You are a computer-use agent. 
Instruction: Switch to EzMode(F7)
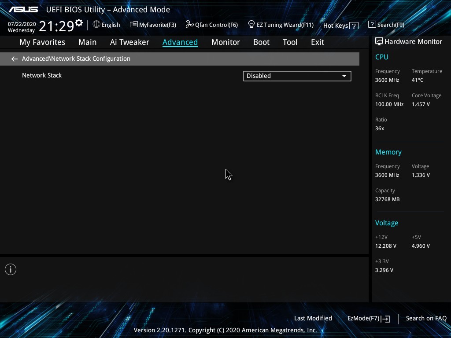coord(368,319)
